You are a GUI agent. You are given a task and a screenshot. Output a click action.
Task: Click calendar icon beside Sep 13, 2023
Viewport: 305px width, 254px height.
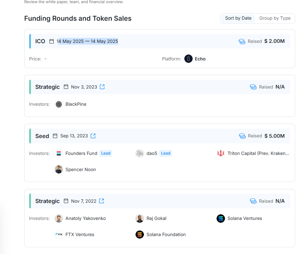point(55,136)
